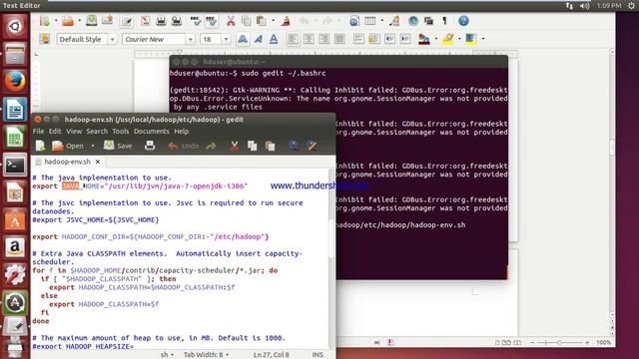
Task: Click the Save icon in Writer toolbar
Action: (92, 21)
